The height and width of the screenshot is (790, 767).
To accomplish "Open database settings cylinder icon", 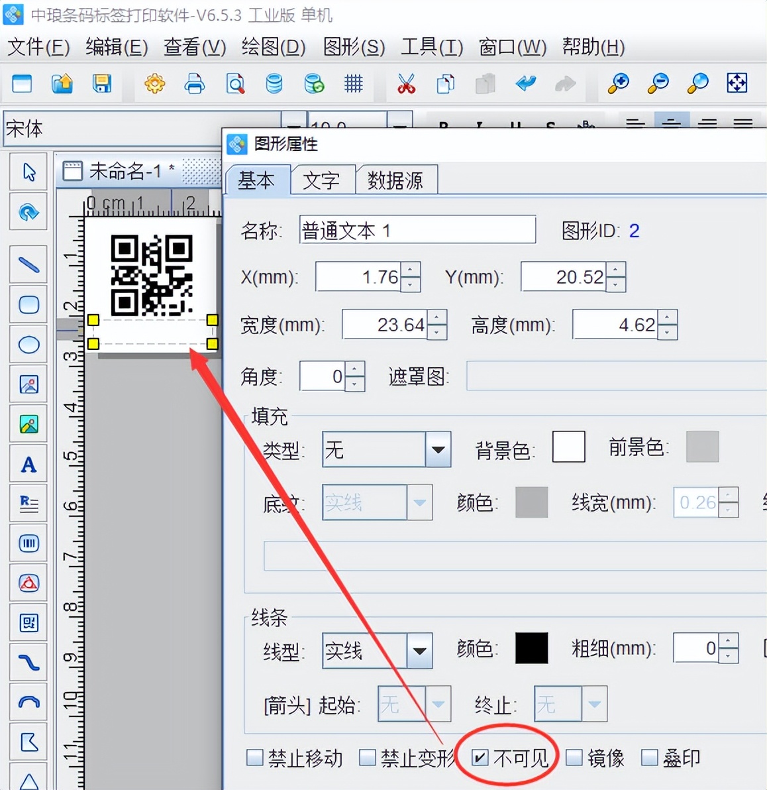I will (274, 84).
